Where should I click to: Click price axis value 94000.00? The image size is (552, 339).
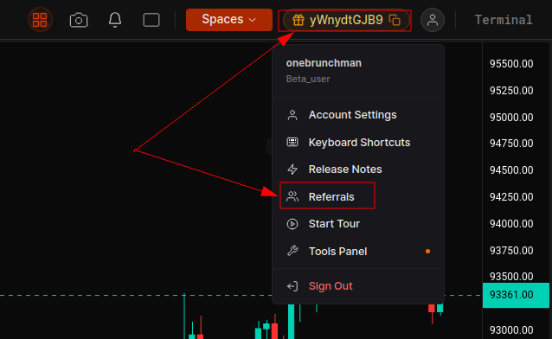511,223
